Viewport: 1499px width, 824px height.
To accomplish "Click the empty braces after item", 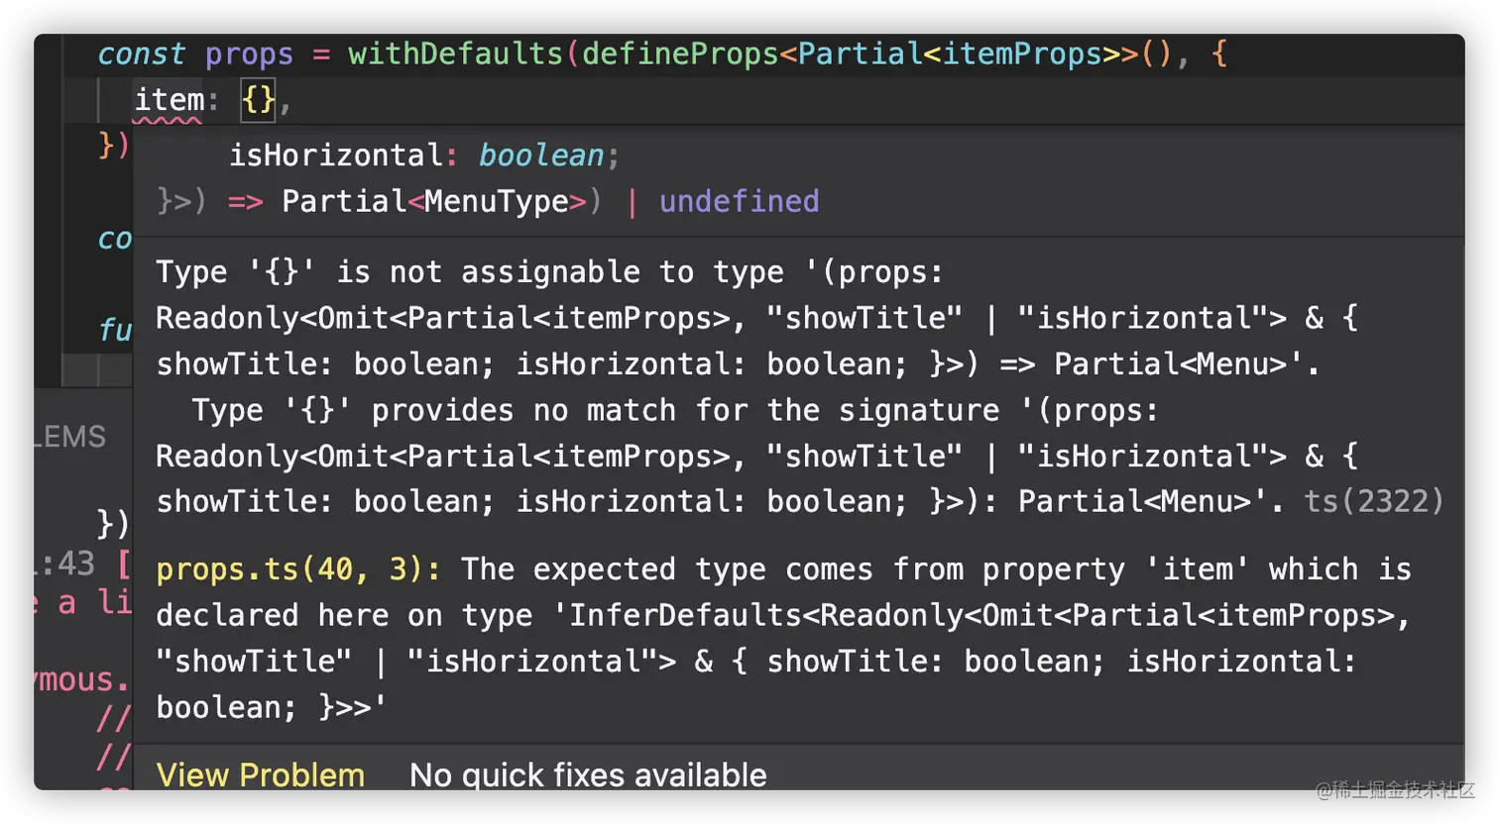I will click(259, 100).
